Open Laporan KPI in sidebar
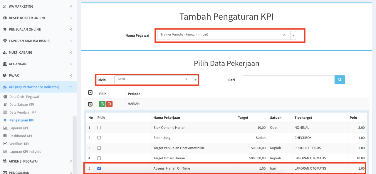Image resolution: width=376 pixels, height=174 pixels. tap(18, 128)
